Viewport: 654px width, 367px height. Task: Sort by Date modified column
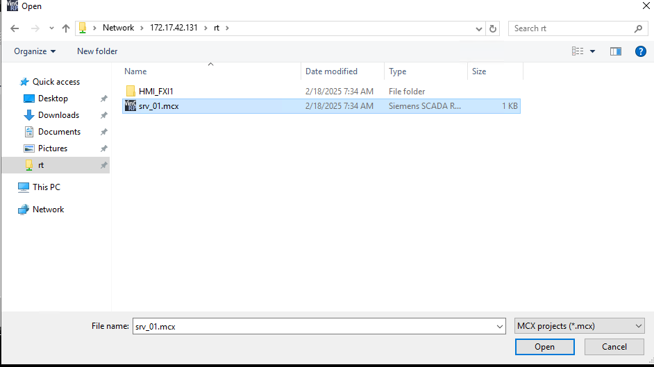(331, 71)
